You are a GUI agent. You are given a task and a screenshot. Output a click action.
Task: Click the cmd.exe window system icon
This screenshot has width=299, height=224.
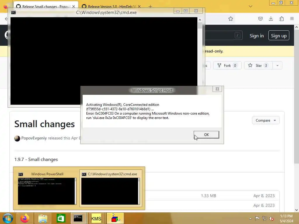(13, 13)
